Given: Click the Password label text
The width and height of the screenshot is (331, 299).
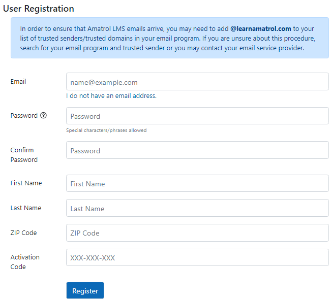Looking at the screenshot, I should [x=24, y=115].
